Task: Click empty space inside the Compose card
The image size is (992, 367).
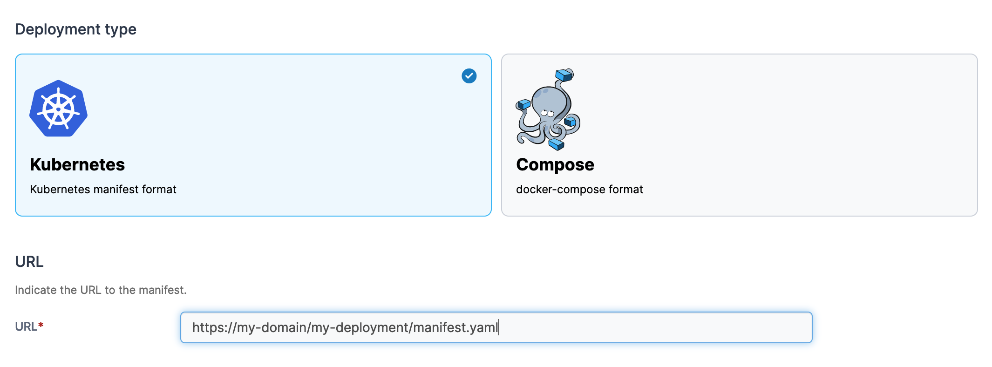Action: pos(792,135)
